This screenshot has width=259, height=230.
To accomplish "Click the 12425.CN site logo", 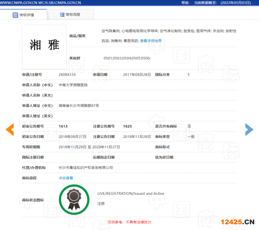I will (x=237, y=222).
